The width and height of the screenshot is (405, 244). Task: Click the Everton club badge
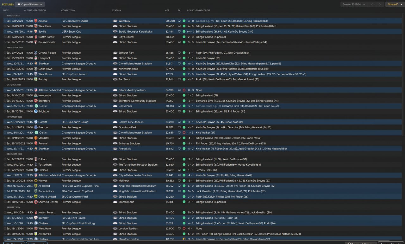36,127
